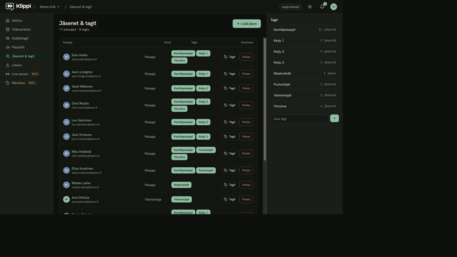Click the Rooli column header
Screen dimensions: 457x257
(x=168, y=43)
